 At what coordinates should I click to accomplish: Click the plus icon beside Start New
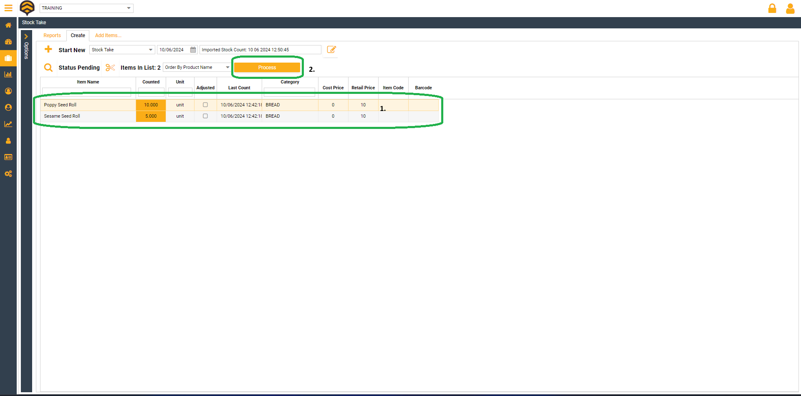[48, 49]
